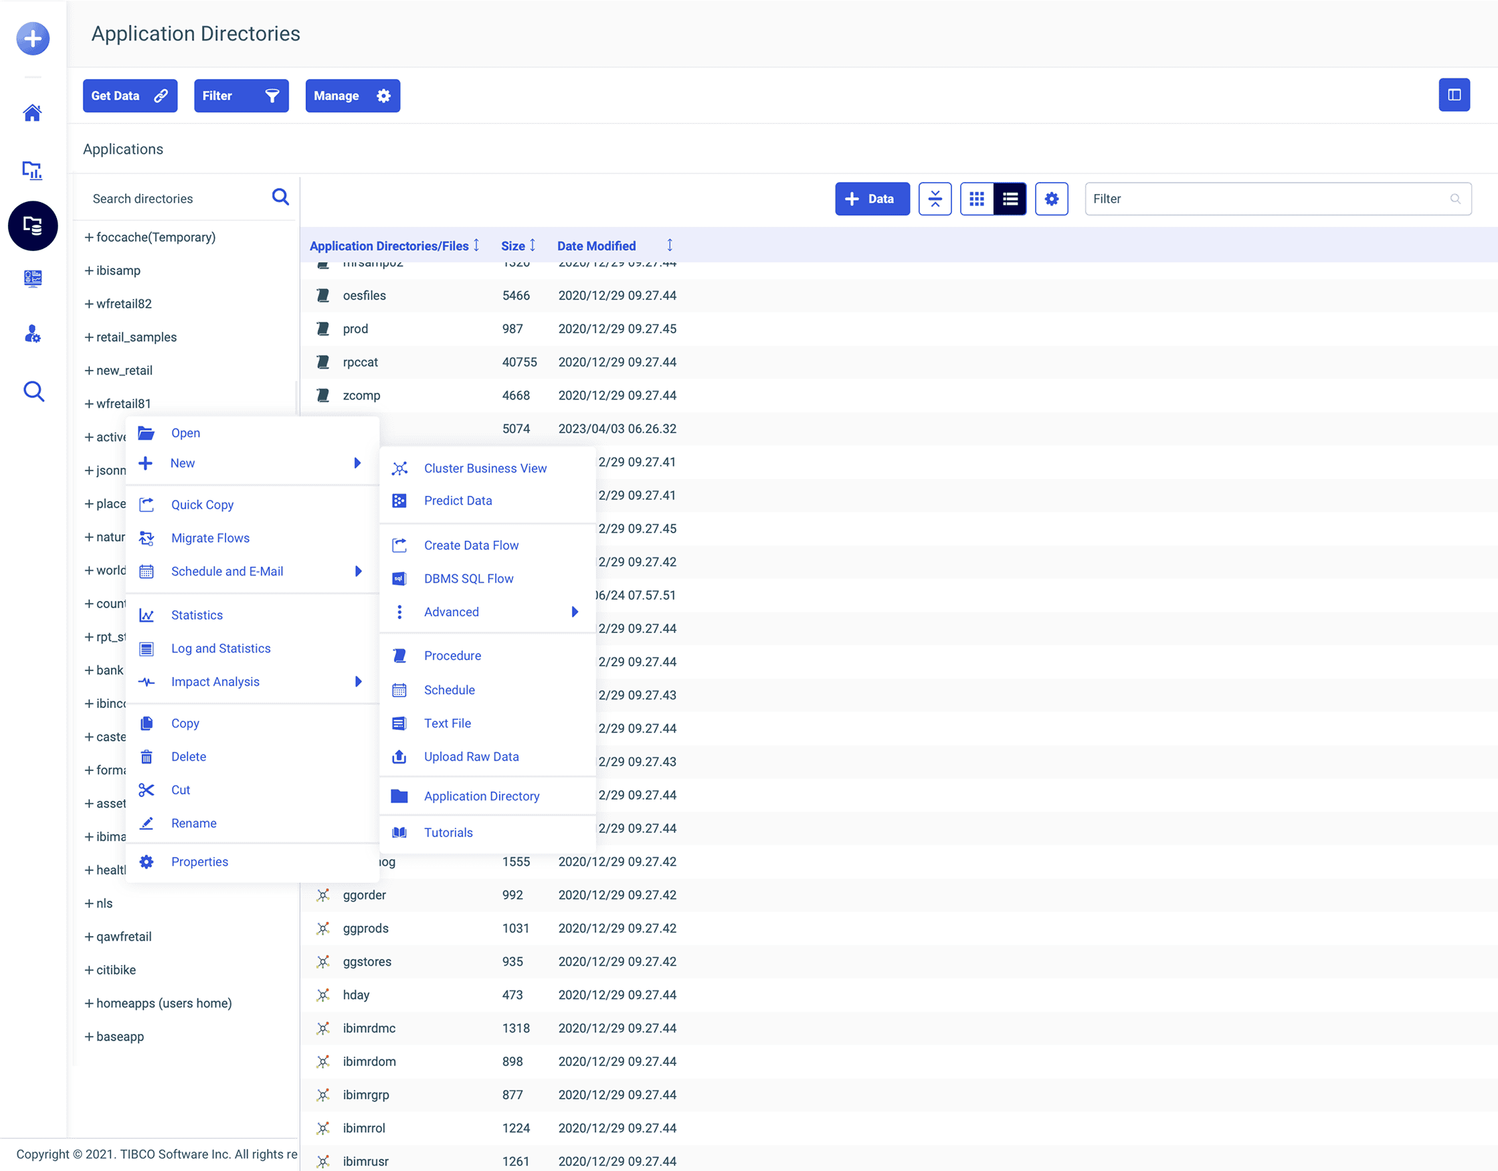Click the round plus icon at sidebar top
1498x1171 pixels.
click(32, 38)
